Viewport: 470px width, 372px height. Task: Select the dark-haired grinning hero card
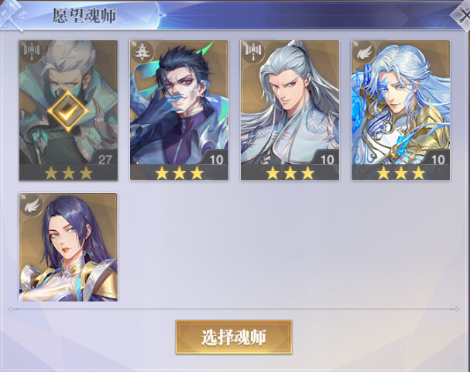[x=179, y=110]
